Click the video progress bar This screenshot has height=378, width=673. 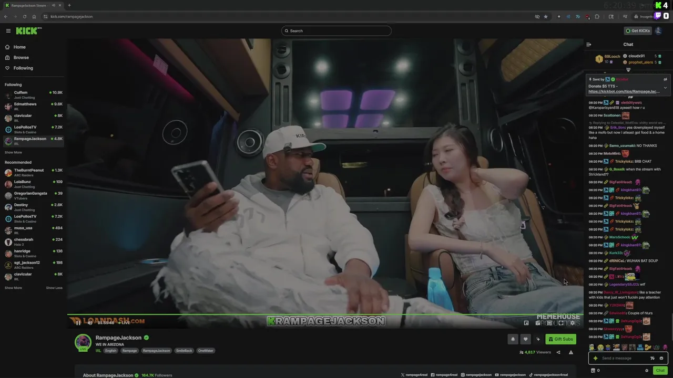(x=325, y=315)
